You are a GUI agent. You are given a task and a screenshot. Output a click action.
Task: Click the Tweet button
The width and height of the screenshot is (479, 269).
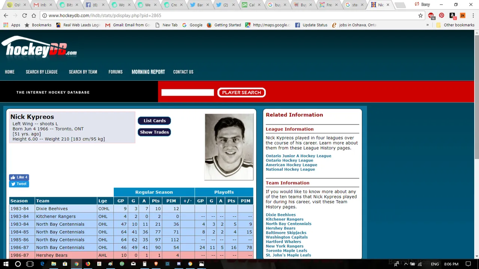click(19, 184)
